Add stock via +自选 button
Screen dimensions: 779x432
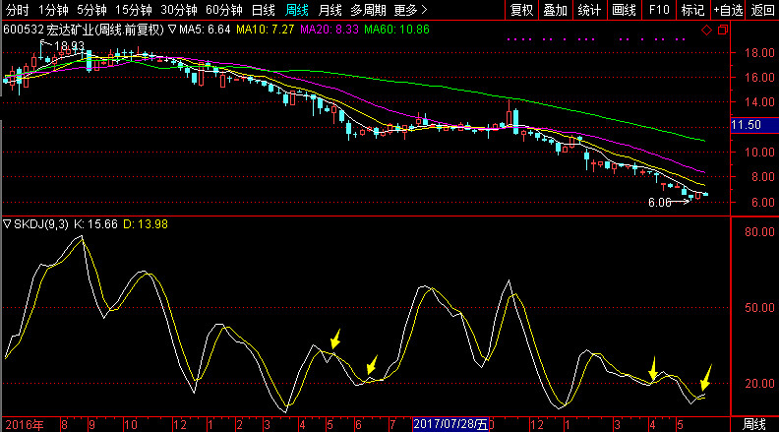click(x=729, y=10)
